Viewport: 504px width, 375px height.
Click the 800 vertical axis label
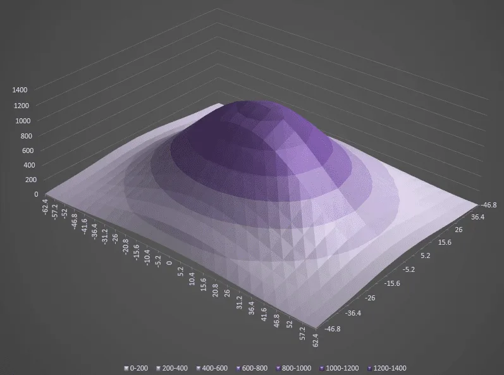(x=27, y=136)
